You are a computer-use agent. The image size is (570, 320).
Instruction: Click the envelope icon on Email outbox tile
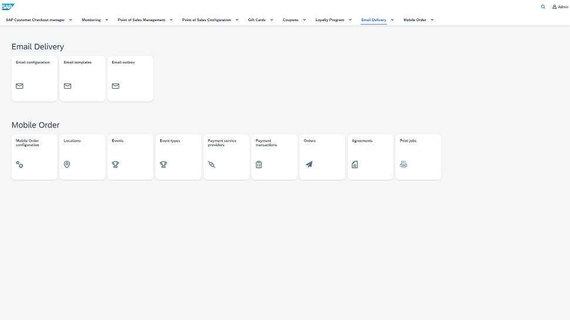click(116, 86)
